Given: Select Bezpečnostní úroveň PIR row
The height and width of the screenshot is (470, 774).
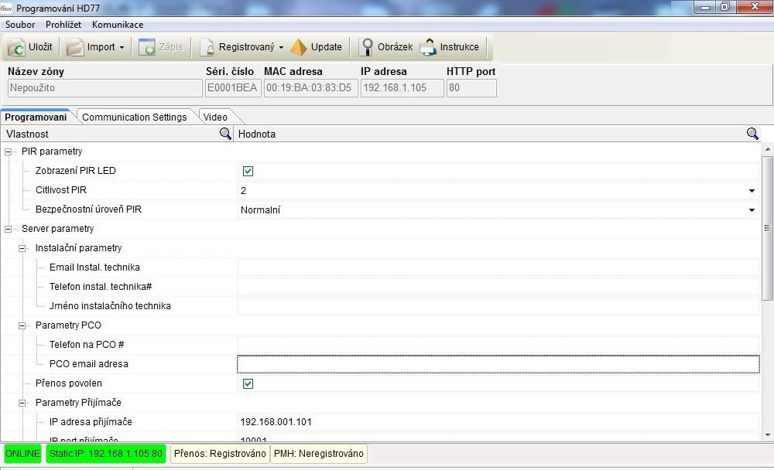Looking at the screenshot, I should 88,209.
